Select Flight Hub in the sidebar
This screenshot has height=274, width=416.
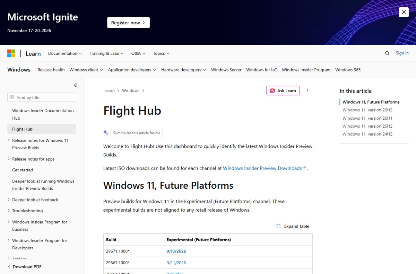tap(42, 129)
